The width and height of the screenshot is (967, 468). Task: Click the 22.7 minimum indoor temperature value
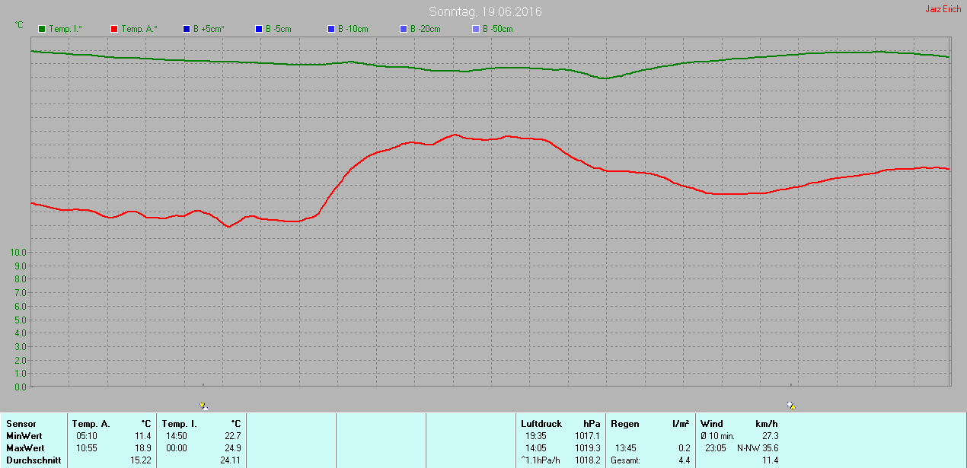232,436
